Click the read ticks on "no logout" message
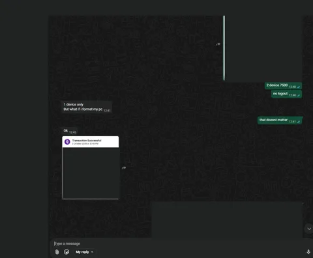Screen dimensions: 313x258 (299, 95)
